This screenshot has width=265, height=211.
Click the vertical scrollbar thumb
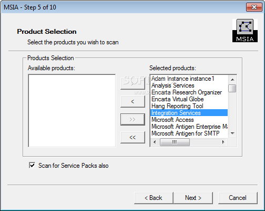(x=232, y=88)
